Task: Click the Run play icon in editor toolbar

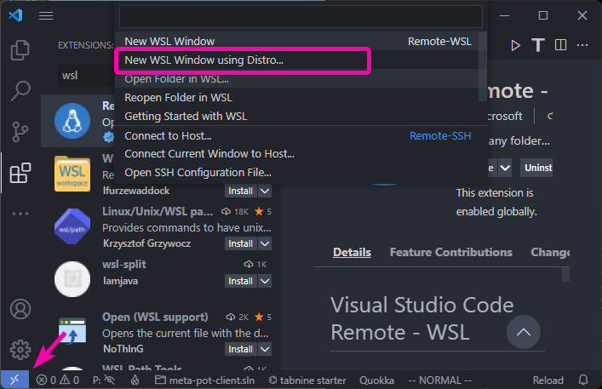Action: point(515,46)
